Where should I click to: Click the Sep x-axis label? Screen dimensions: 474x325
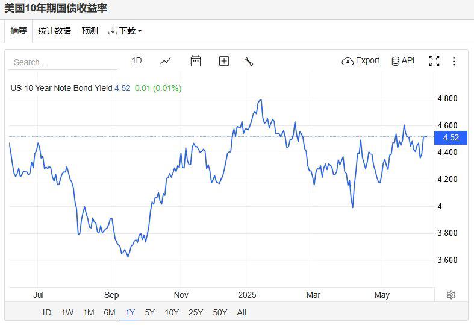tap(111, 295)
